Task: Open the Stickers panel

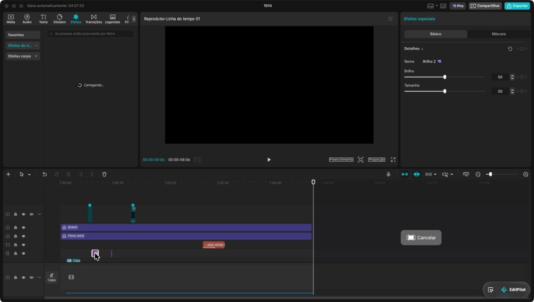Action: point(59,19)
